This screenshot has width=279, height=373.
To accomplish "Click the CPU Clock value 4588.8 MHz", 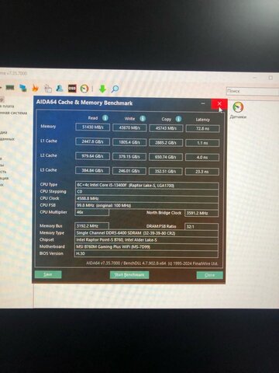I will tap(147, 199).
